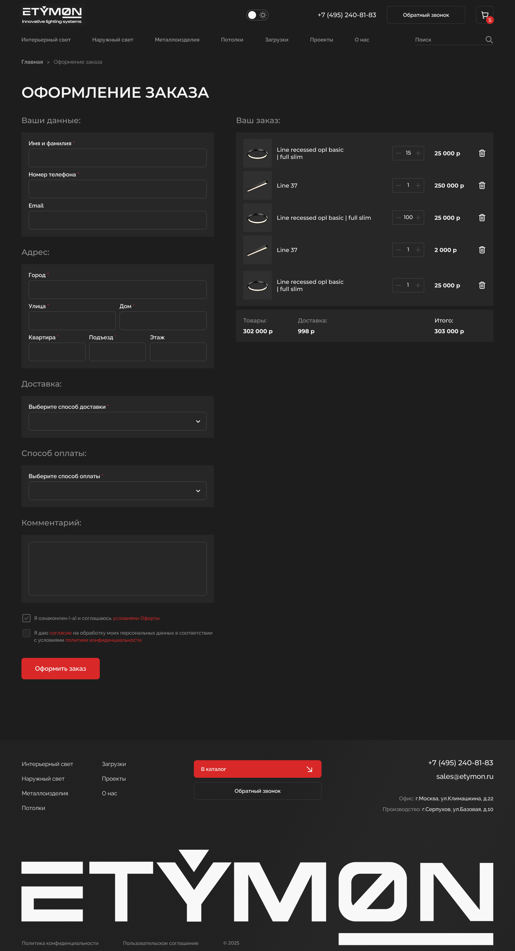Focus the Квартира field
The image size is (515, 951).
click(57, 352)
